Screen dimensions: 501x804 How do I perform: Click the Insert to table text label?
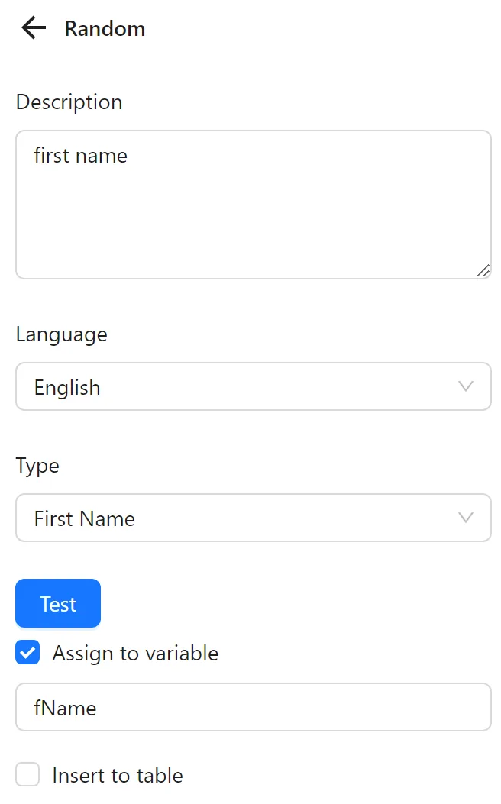click(117, 774)
